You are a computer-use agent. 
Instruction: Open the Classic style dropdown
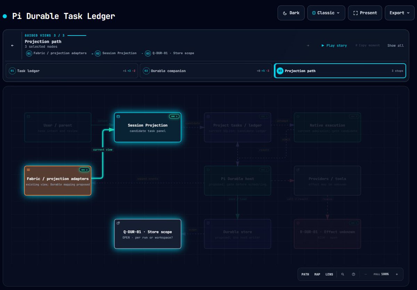coord(326,13)
